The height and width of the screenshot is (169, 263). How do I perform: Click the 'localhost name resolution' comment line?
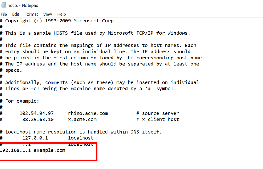pyautogui.click(x=83, y=132)
